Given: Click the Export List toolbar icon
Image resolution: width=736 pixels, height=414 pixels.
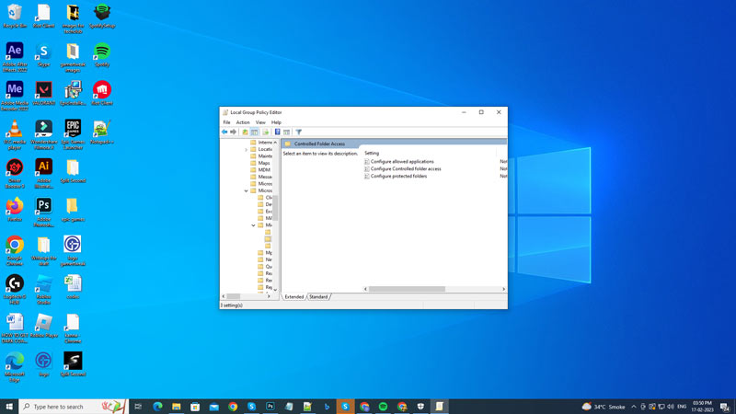Looking at the screenshot, I should 266,132.
